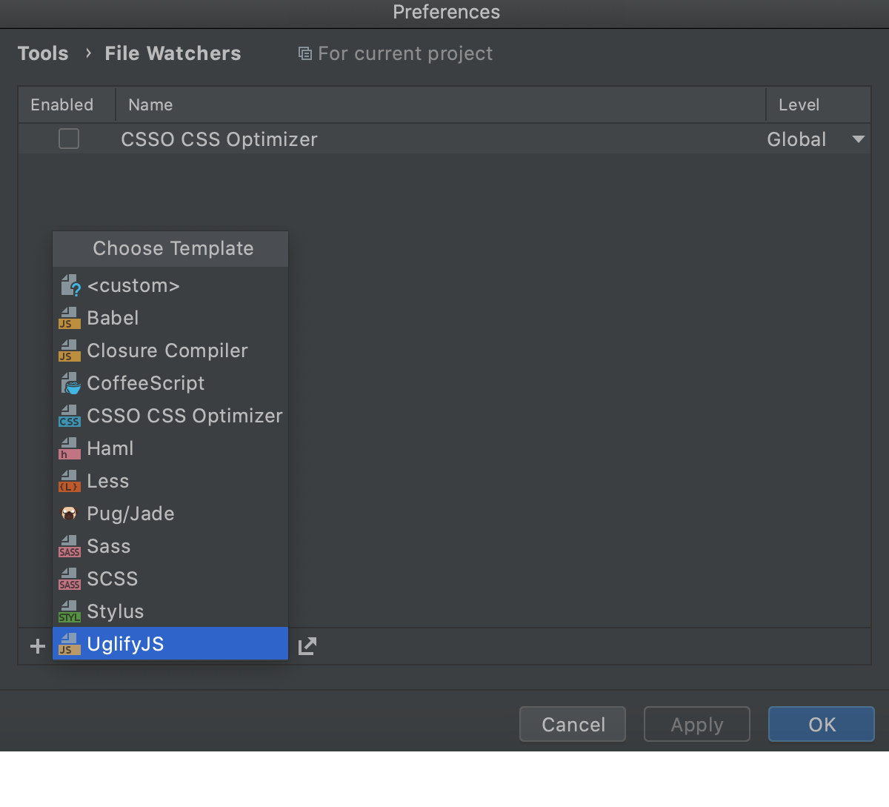Click the Sass file icon in the template list
The image size is (889, 807).
[x=69, y=546]
